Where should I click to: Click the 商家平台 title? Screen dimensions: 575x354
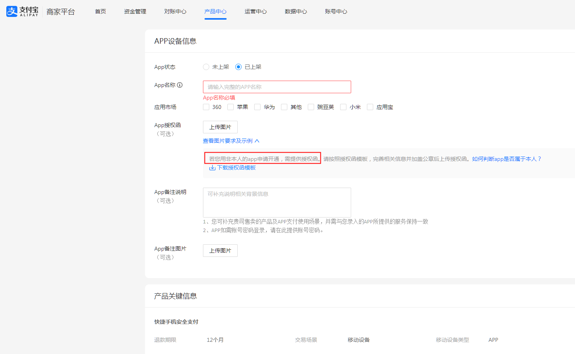pos(61,12)
